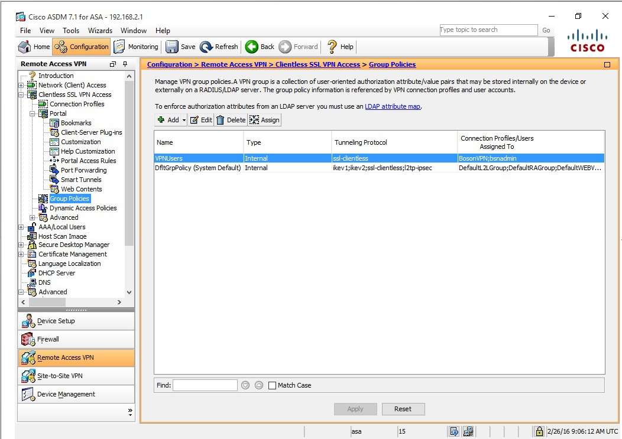Screen dimensions: 622x439
Task: Select Port Forwarding tree item
Action: point(84,170)
